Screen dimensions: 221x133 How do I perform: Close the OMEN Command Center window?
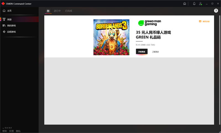(218, 4)
